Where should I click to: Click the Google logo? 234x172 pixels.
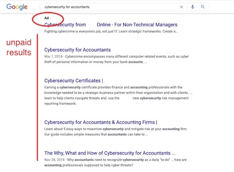click(x=16, y=7)
